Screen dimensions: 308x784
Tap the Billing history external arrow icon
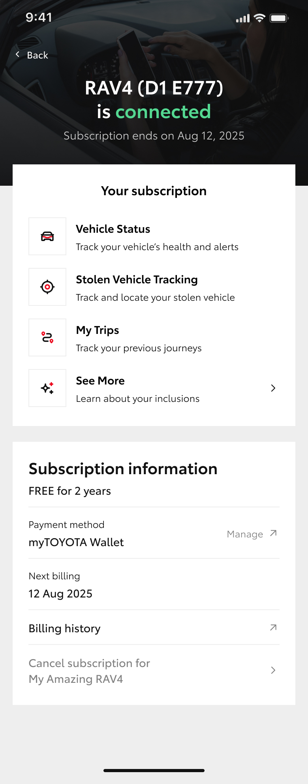tap(273, 628)
